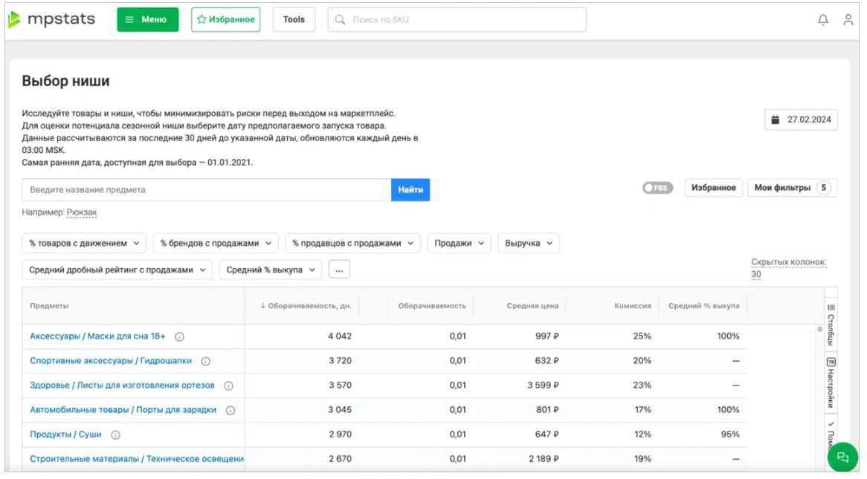This screenshot has height=479, width=867.
Task: Expand the % товаров с движением filter
Action: [84, 243]
